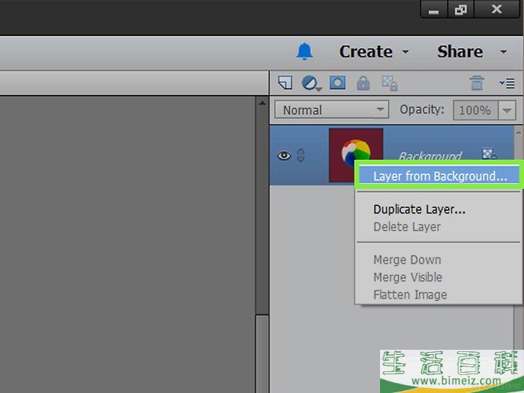This screenshot has height=393, width=524.
Task: Click the blue notification bell icon
Action: [305, 51]
